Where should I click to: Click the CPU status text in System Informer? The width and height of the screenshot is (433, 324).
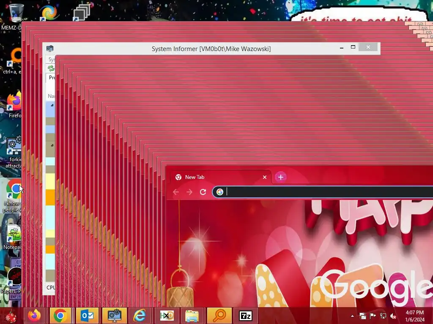[x=51, y=287]
